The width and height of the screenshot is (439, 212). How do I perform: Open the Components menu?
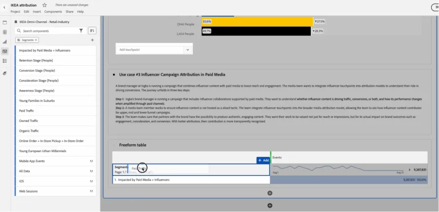pos(53,12)
